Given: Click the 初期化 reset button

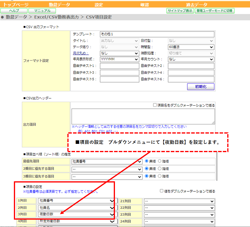Looking at the screenshot, I should point(201,87).
